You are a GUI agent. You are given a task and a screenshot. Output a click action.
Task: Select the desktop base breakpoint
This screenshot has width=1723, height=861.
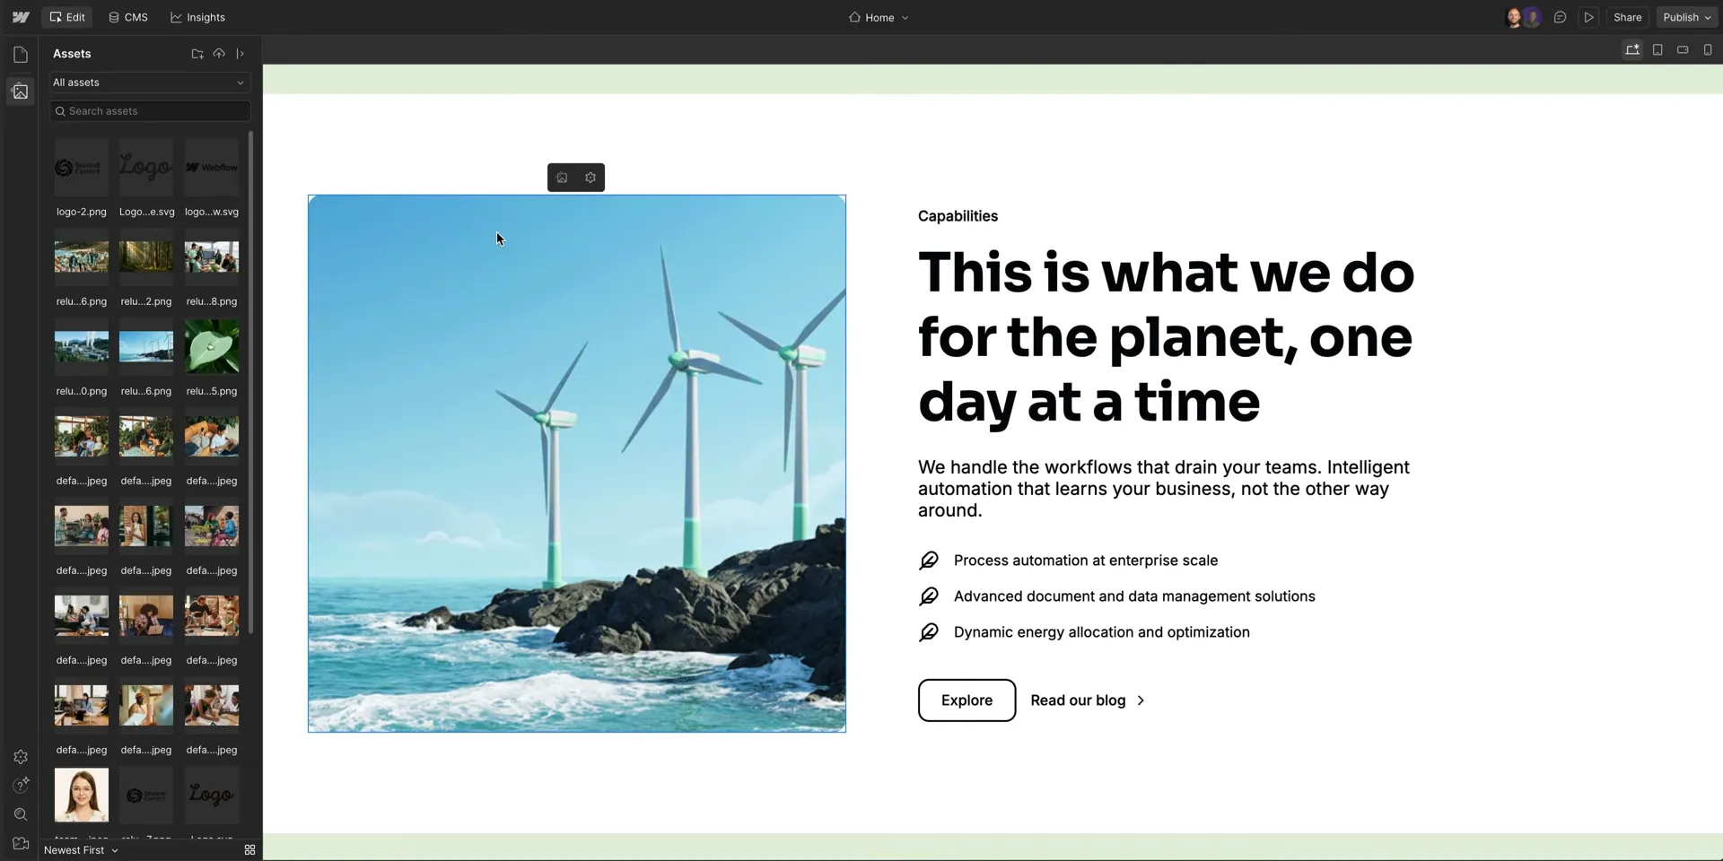(x=1632, y=50)
